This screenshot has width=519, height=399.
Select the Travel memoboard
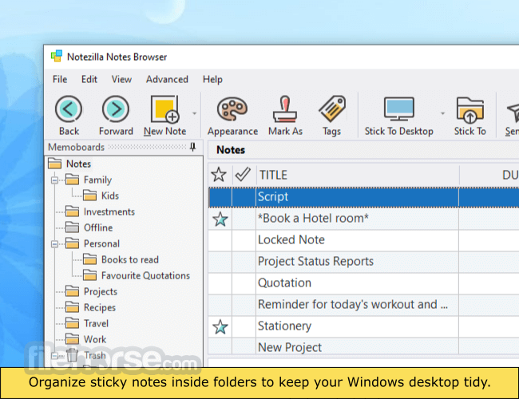pyautogui.click(x=96, y=323)
